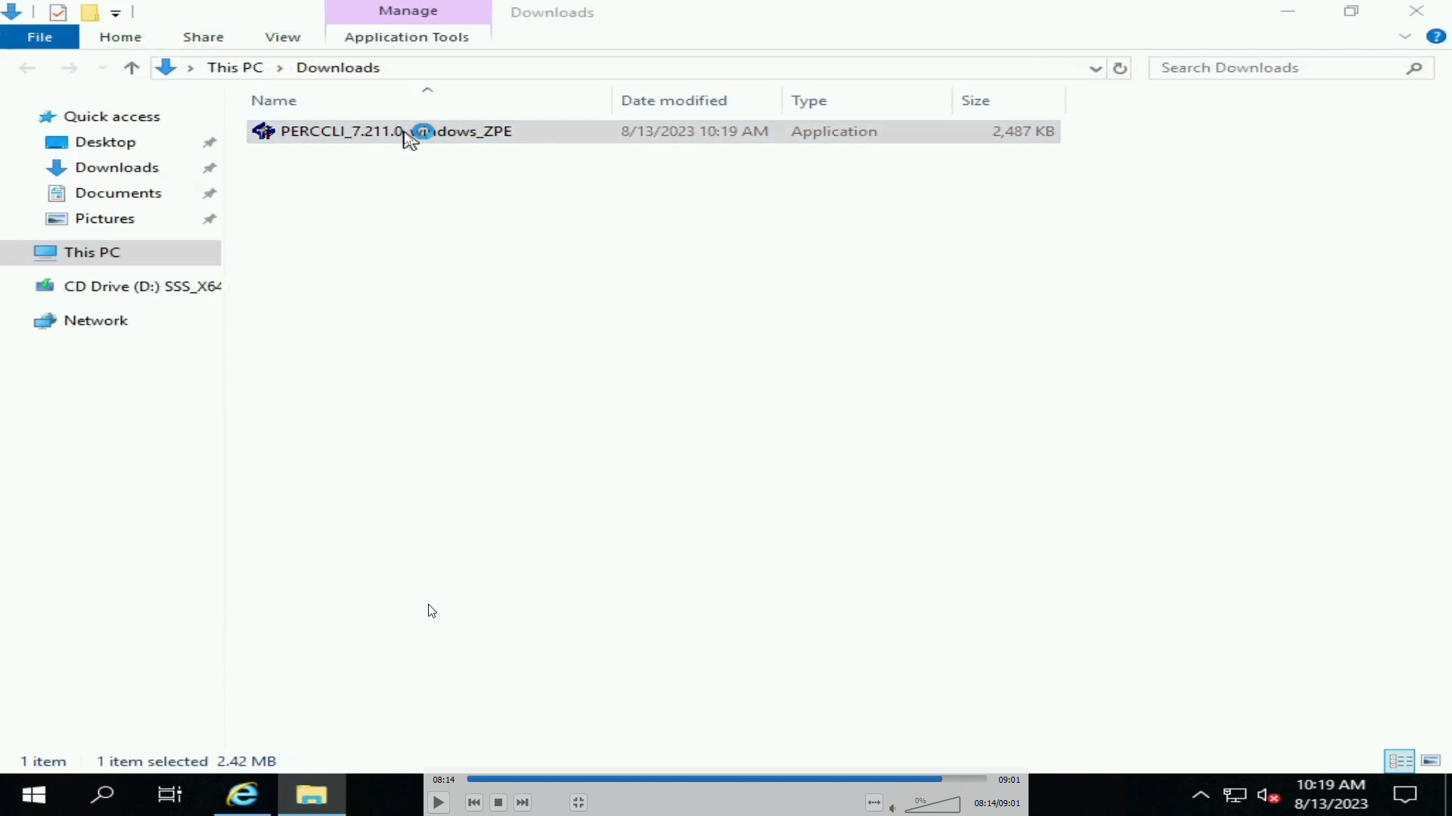
Task: Select the CD Drive (D:) SSS_X64 icon
Action: click(x=47, y=286)
